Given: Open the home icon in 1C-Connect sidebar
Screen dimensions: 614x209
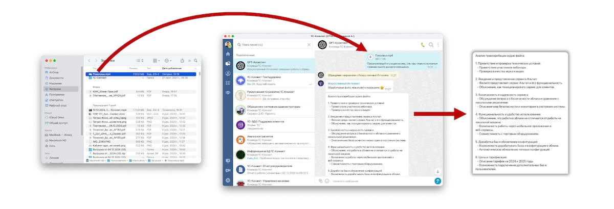Looking at the screenshot, I should coord(228,54).
